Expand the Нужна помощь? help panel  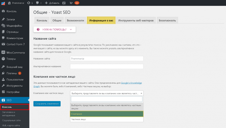coord(54,29)
